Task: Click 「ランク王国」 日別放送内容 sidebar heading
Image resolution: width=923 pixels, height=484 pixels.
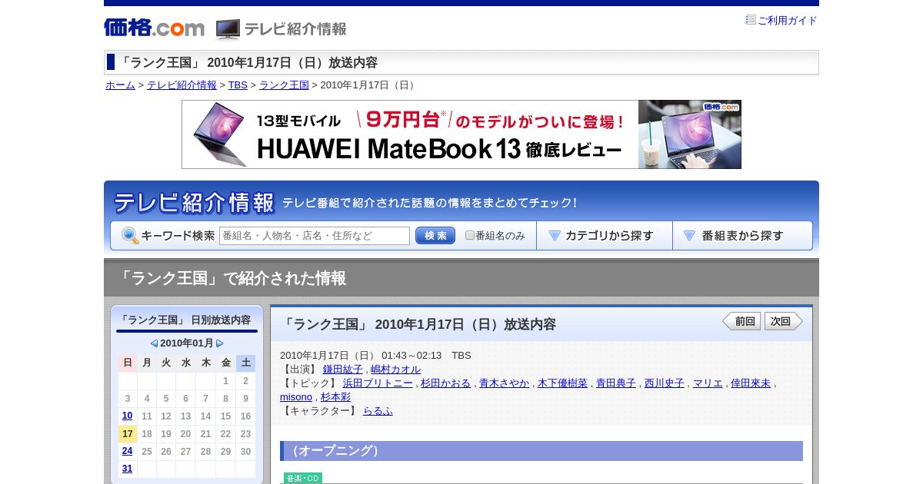Action: (185, 320)
